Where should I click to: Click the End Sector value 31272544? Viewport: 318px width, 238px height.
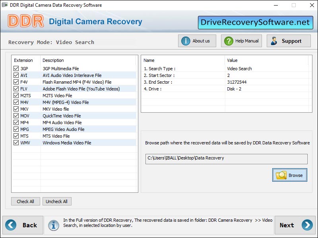coord(237,82)
